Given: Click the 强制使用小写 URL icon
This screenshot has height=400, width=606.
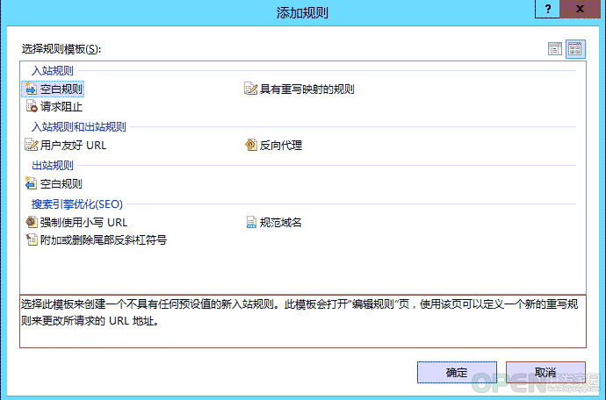Looking at the screenshot, I should (32, 222).
